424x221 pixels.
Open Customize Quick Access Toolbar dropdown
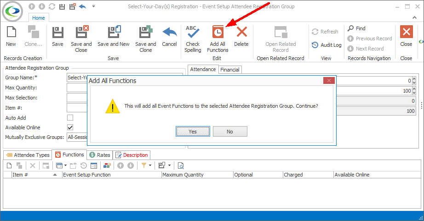click(x=93, y=6)
